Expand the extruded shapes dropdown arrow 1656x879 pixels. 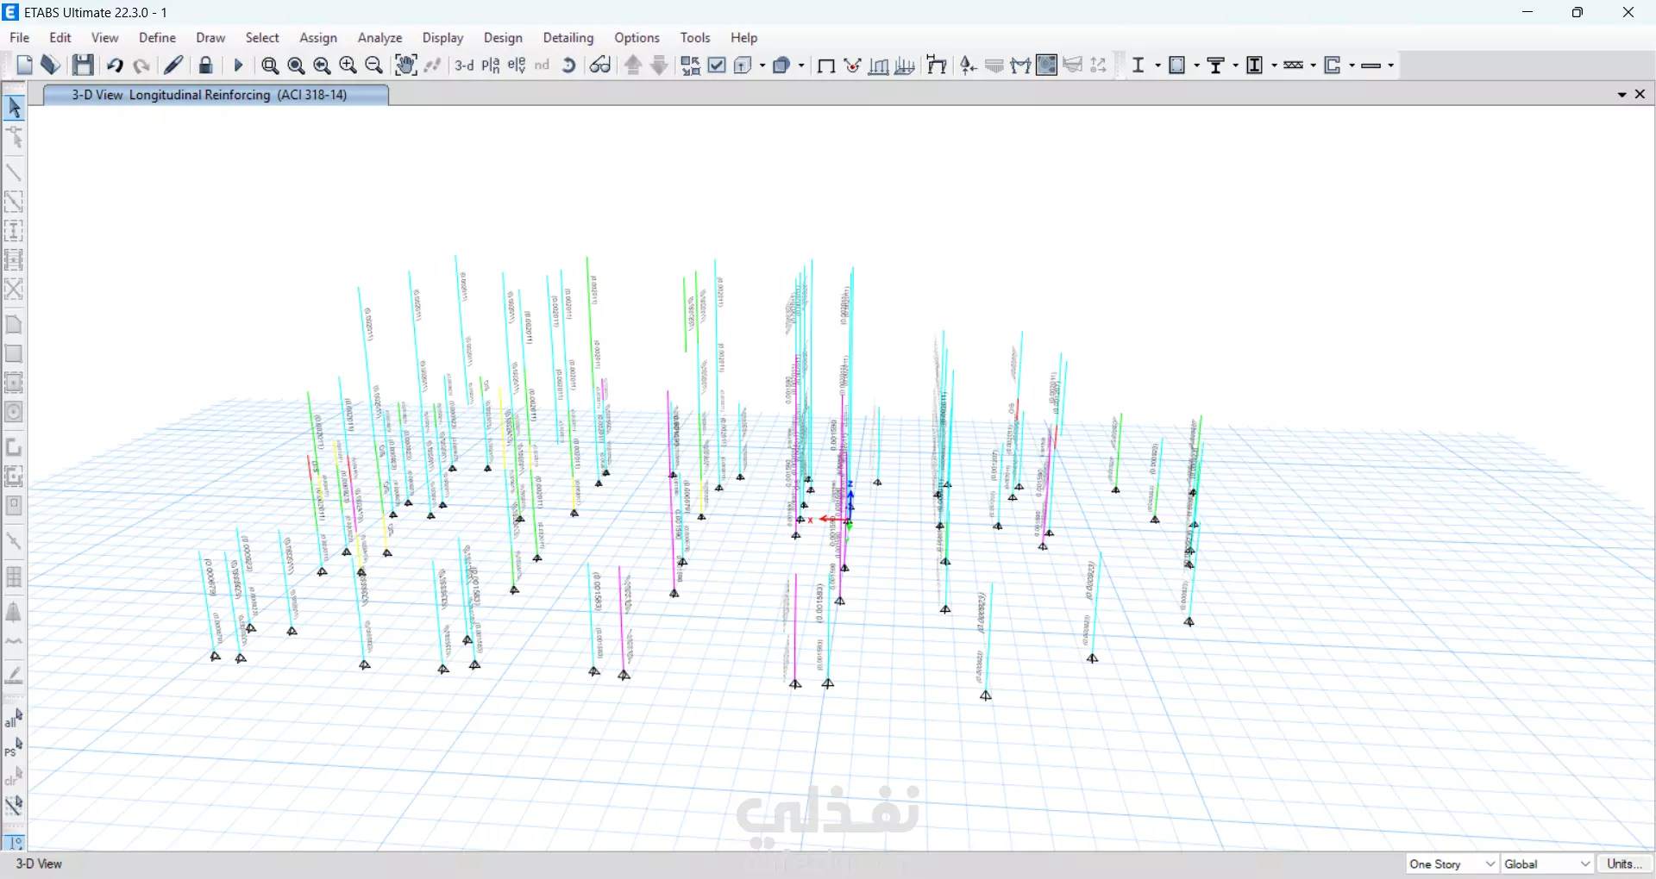pyautogui.click(x=802, y=65)
